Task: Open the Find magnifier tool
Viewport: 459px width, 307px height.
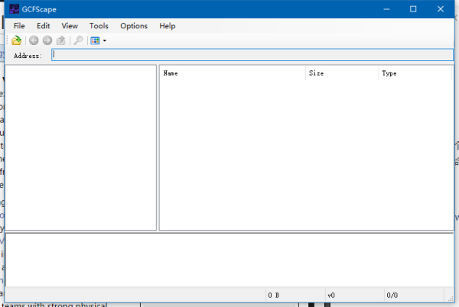Action: [78, 40]
